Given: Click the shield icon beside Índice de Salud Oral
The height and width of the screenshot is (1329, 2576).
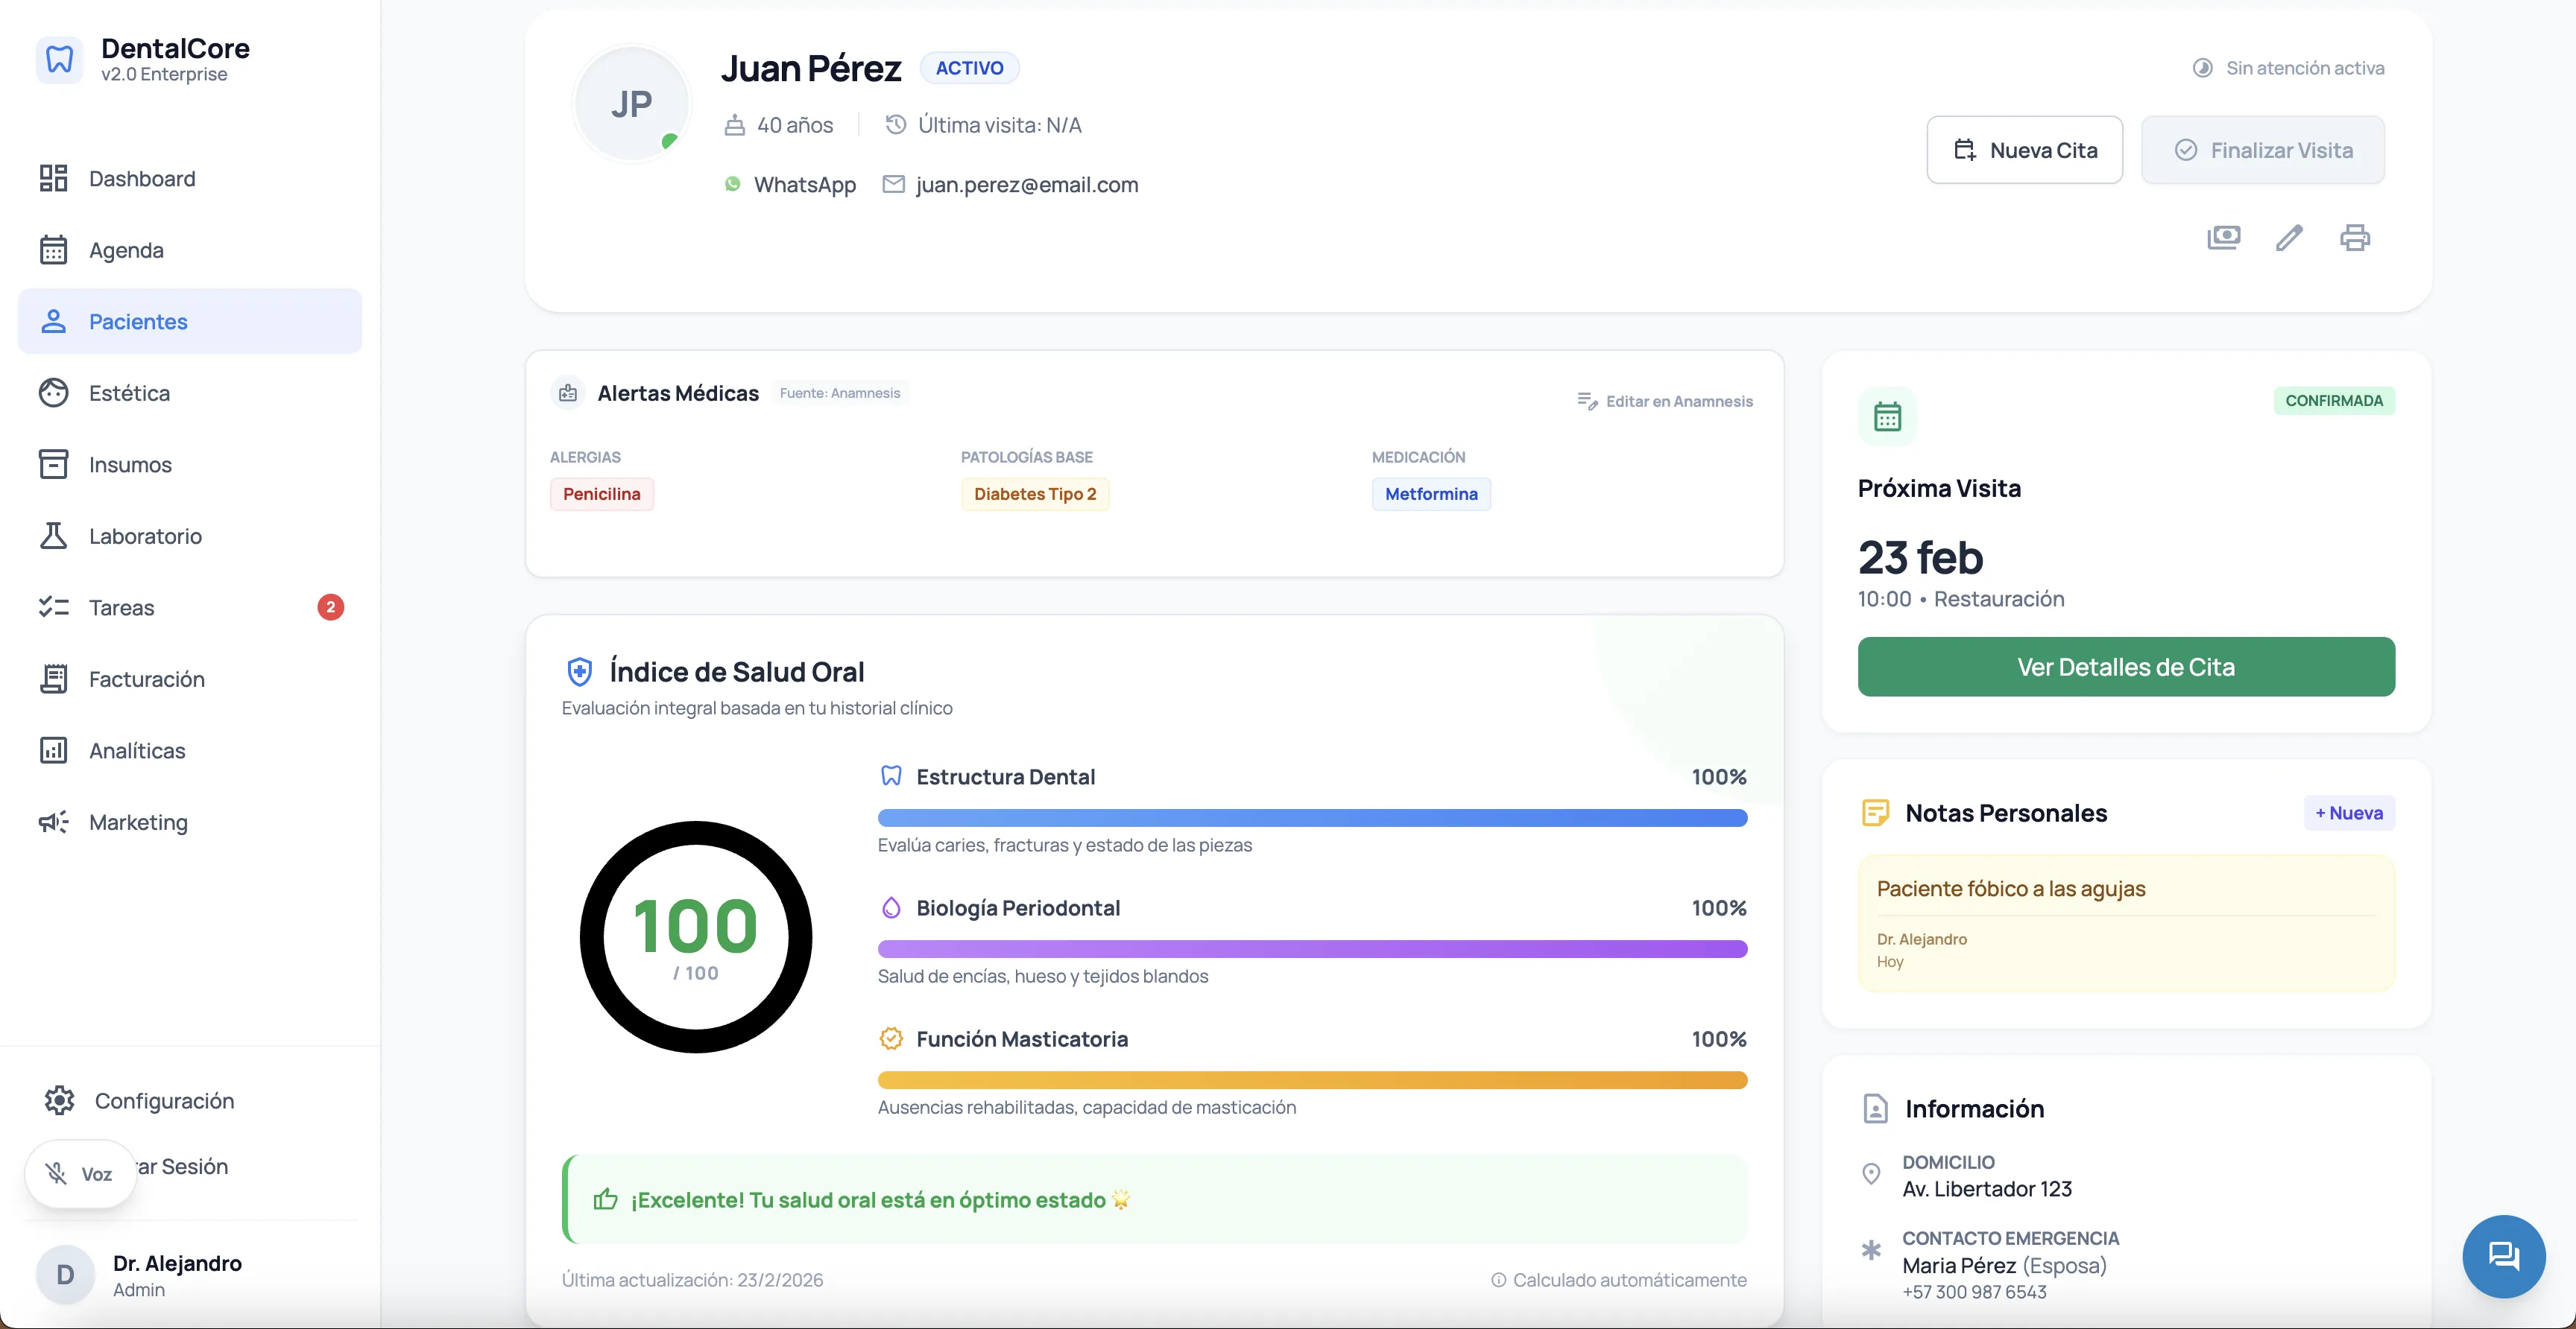Looking at the screenshot, I should [579, 671].
